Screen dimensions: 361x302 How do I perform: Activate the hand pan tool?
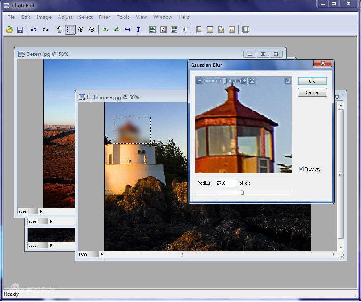59,29
